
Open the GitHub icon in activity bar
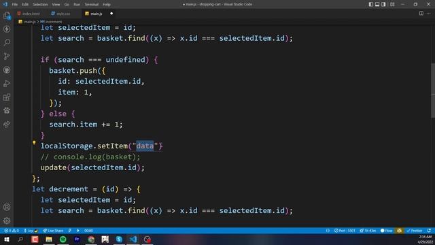click(7, 69)
